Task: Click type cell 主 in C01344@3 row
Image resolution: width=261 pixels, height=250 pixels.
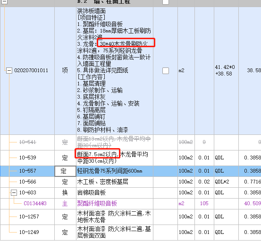Action: pyautogui.click(x=65, y=204)
